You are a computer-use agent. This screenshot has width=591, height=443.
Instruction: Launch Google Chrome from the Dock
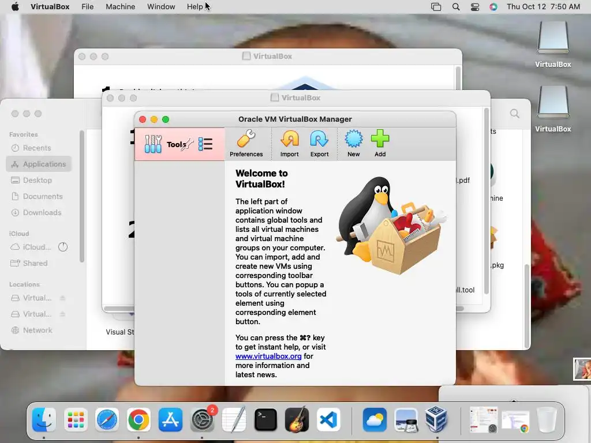[139, 419]
